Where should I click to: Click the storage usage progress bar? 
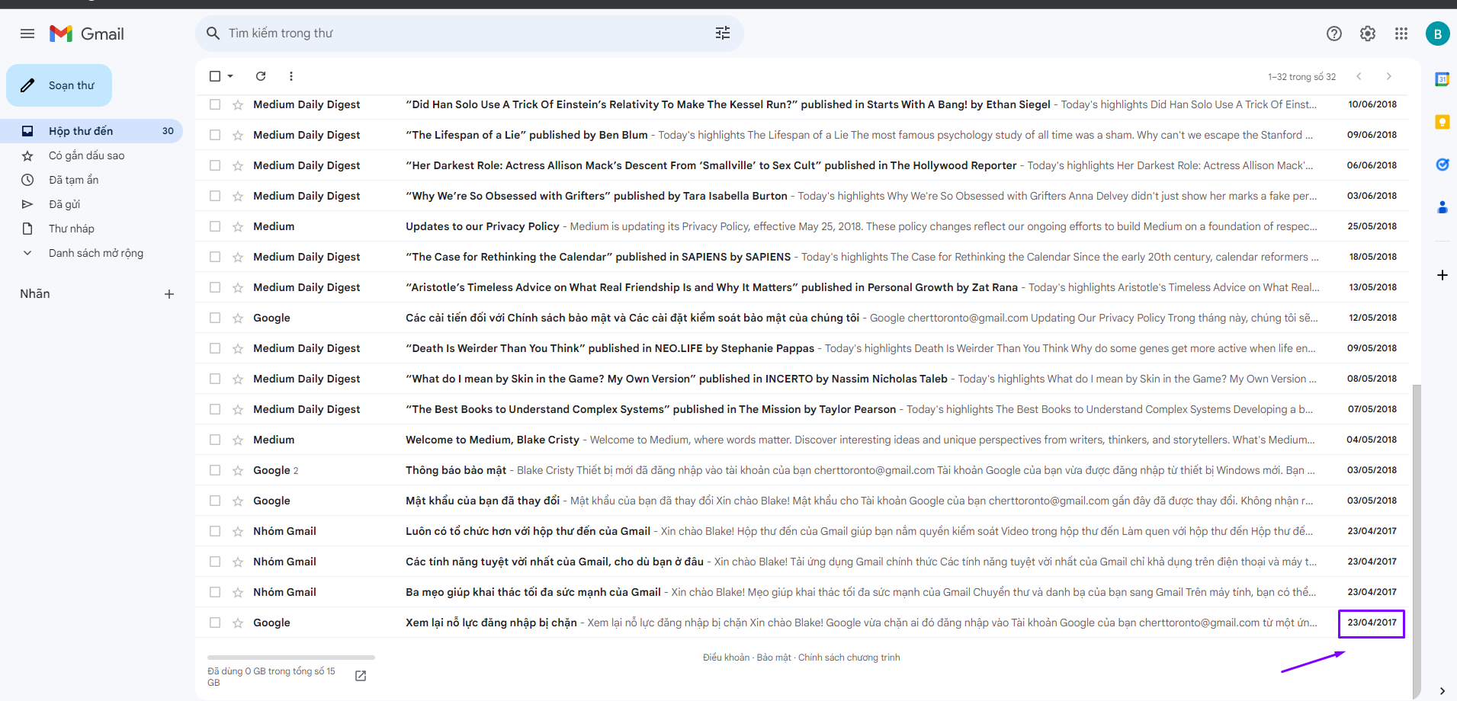click(x=291, y=657)
